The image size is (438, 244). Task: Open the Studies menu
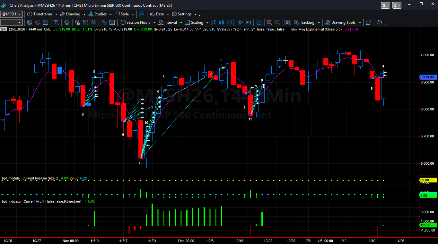(x=98, y=14)
